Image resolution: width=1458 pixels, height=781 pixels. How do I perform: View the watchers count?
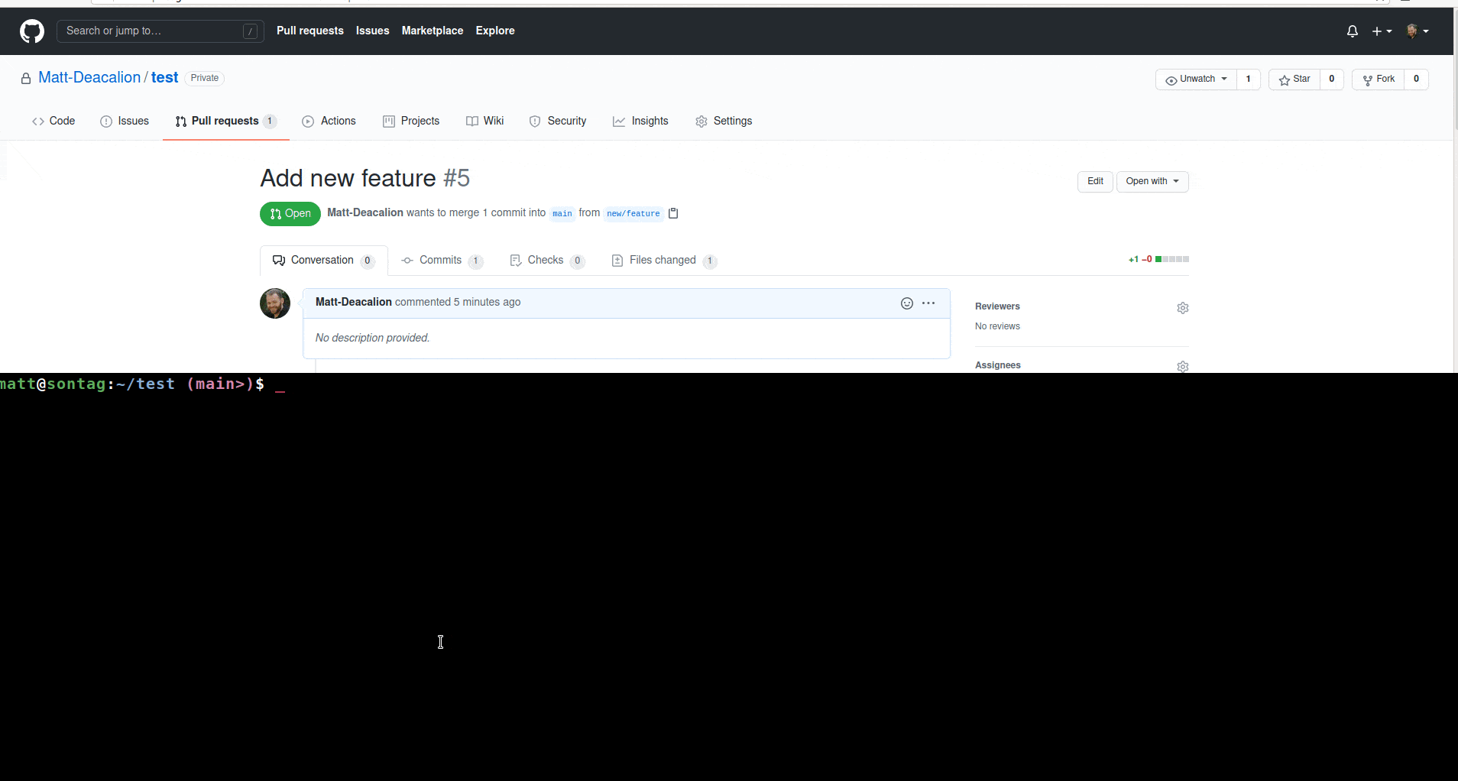point(1249,79)
